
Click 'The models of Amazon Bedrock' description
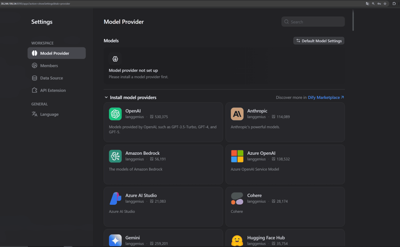click(135, 169)
